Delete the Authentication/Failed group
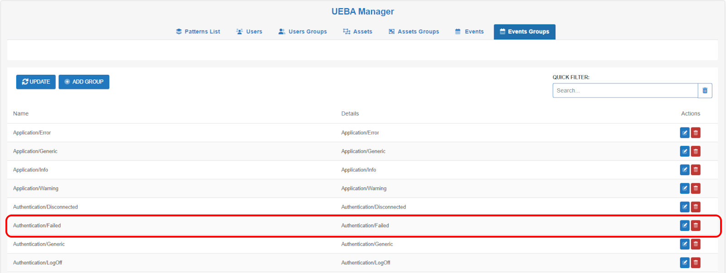This screenshot has width=726, height=273. 696,225
